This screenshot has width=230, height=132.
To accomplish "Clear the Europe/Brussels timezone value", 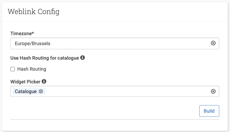I will (x=213, y=43).
